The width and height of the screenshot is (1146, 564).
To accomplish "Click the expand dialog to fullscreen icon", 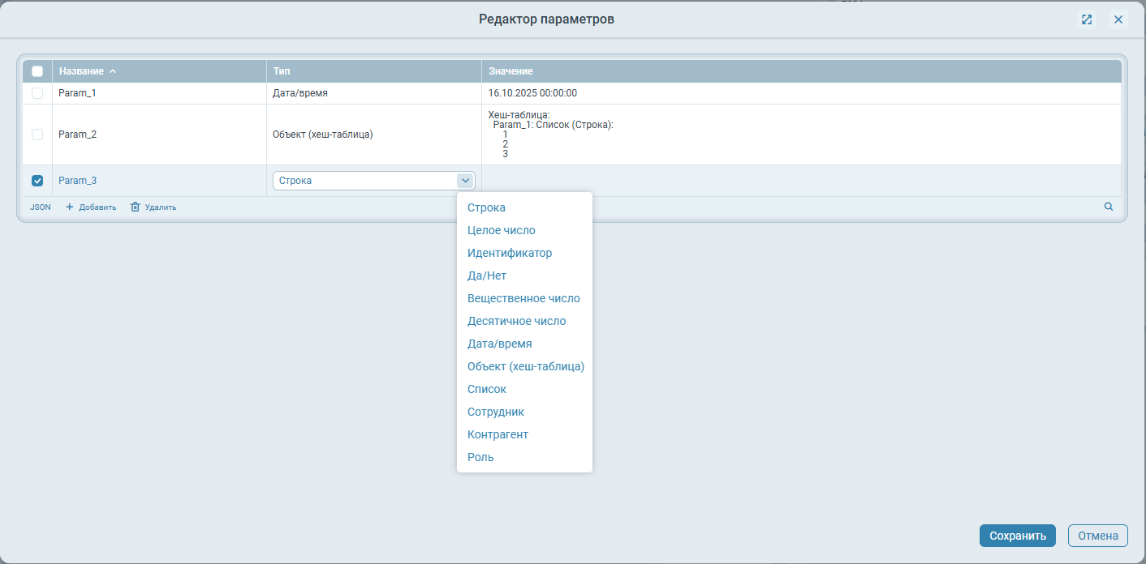I will tap(1087, 19).
